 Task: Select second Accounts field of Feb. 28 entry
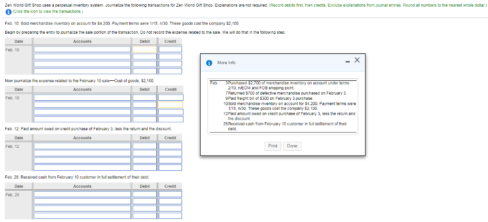82,202
